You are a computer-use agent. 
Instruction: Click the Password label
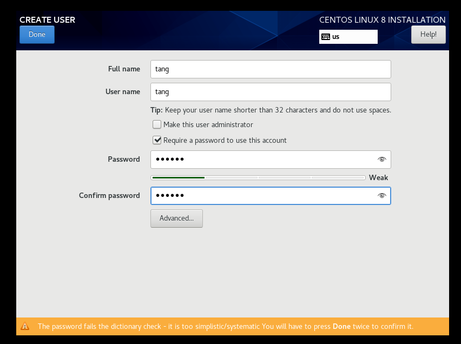pos(124,160)
